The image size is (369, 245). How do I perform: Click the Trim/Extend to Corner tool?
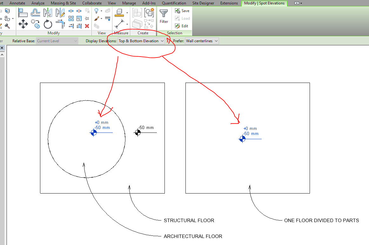tap(60, 24)
